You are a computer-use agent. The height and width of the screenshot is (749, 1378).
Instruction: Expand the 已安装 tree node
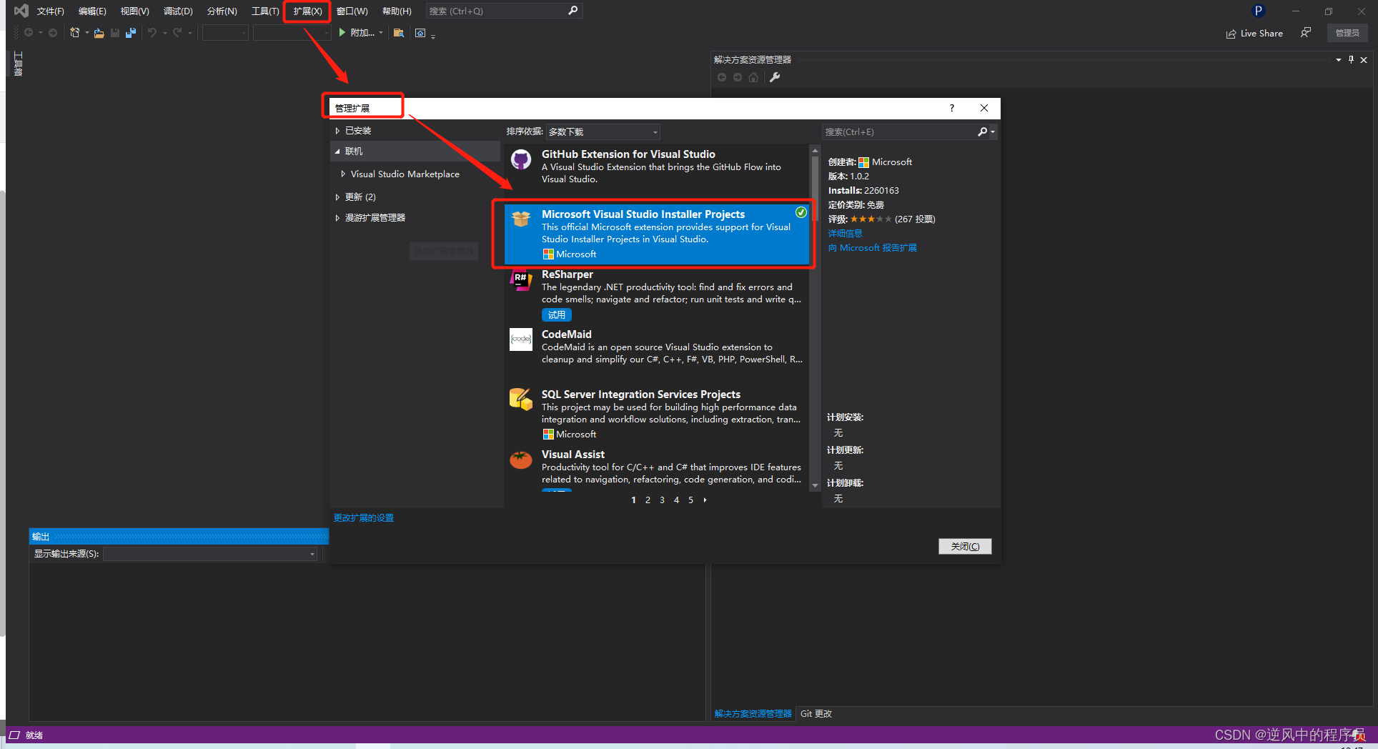pyautogui.click(x=337, y=131)
